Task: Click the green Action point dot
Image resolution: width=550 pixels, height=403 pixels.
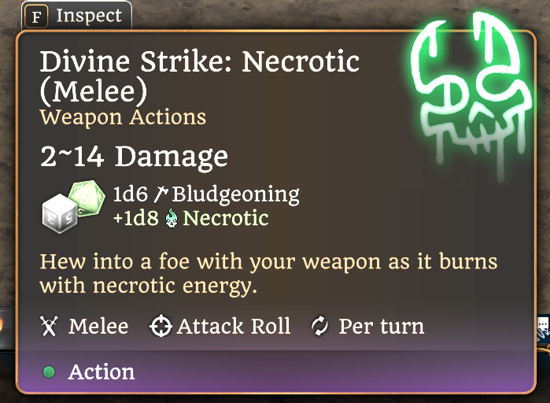Action: point(49,372)
